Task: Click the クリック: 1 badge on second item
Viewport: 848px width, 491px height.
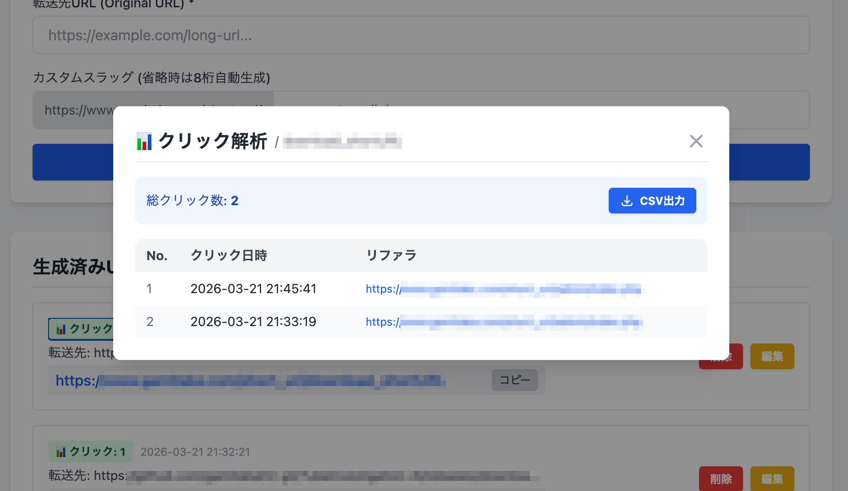Action: point(90,451)
